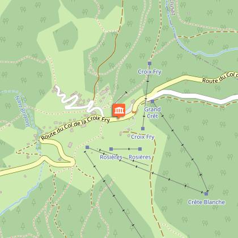Select the Crête Blanche lift station square
The height and width of the screenshot is (238, 238).
206,194
